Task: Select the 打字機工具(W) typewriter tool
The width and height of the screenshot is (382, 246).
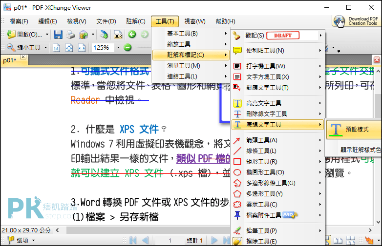Action: coord(278,66)
